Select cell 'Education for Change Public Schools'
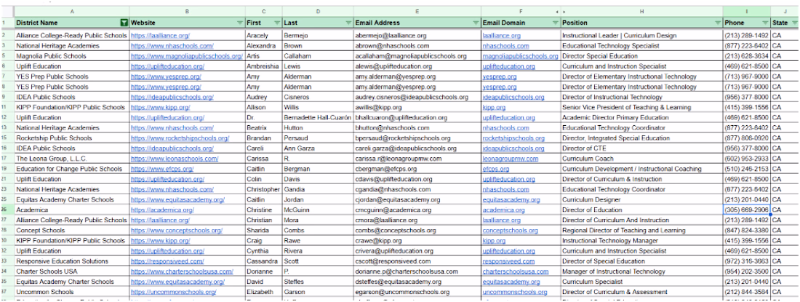 (71, 169)
